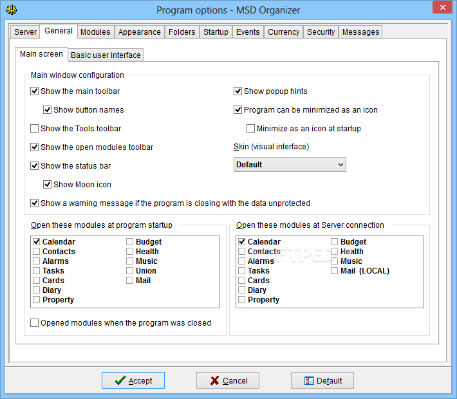This screenshot has width=457, height=399.
Task: Check Alarms in program startup modules
Action: (x=37, y=261)
